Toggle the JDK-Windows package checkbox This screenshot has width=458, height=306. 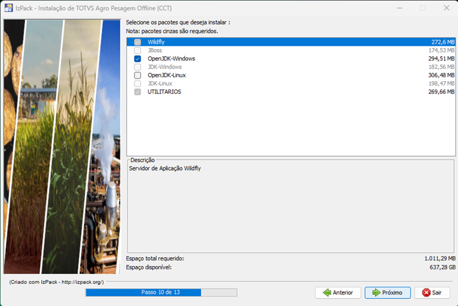[137, 67]
